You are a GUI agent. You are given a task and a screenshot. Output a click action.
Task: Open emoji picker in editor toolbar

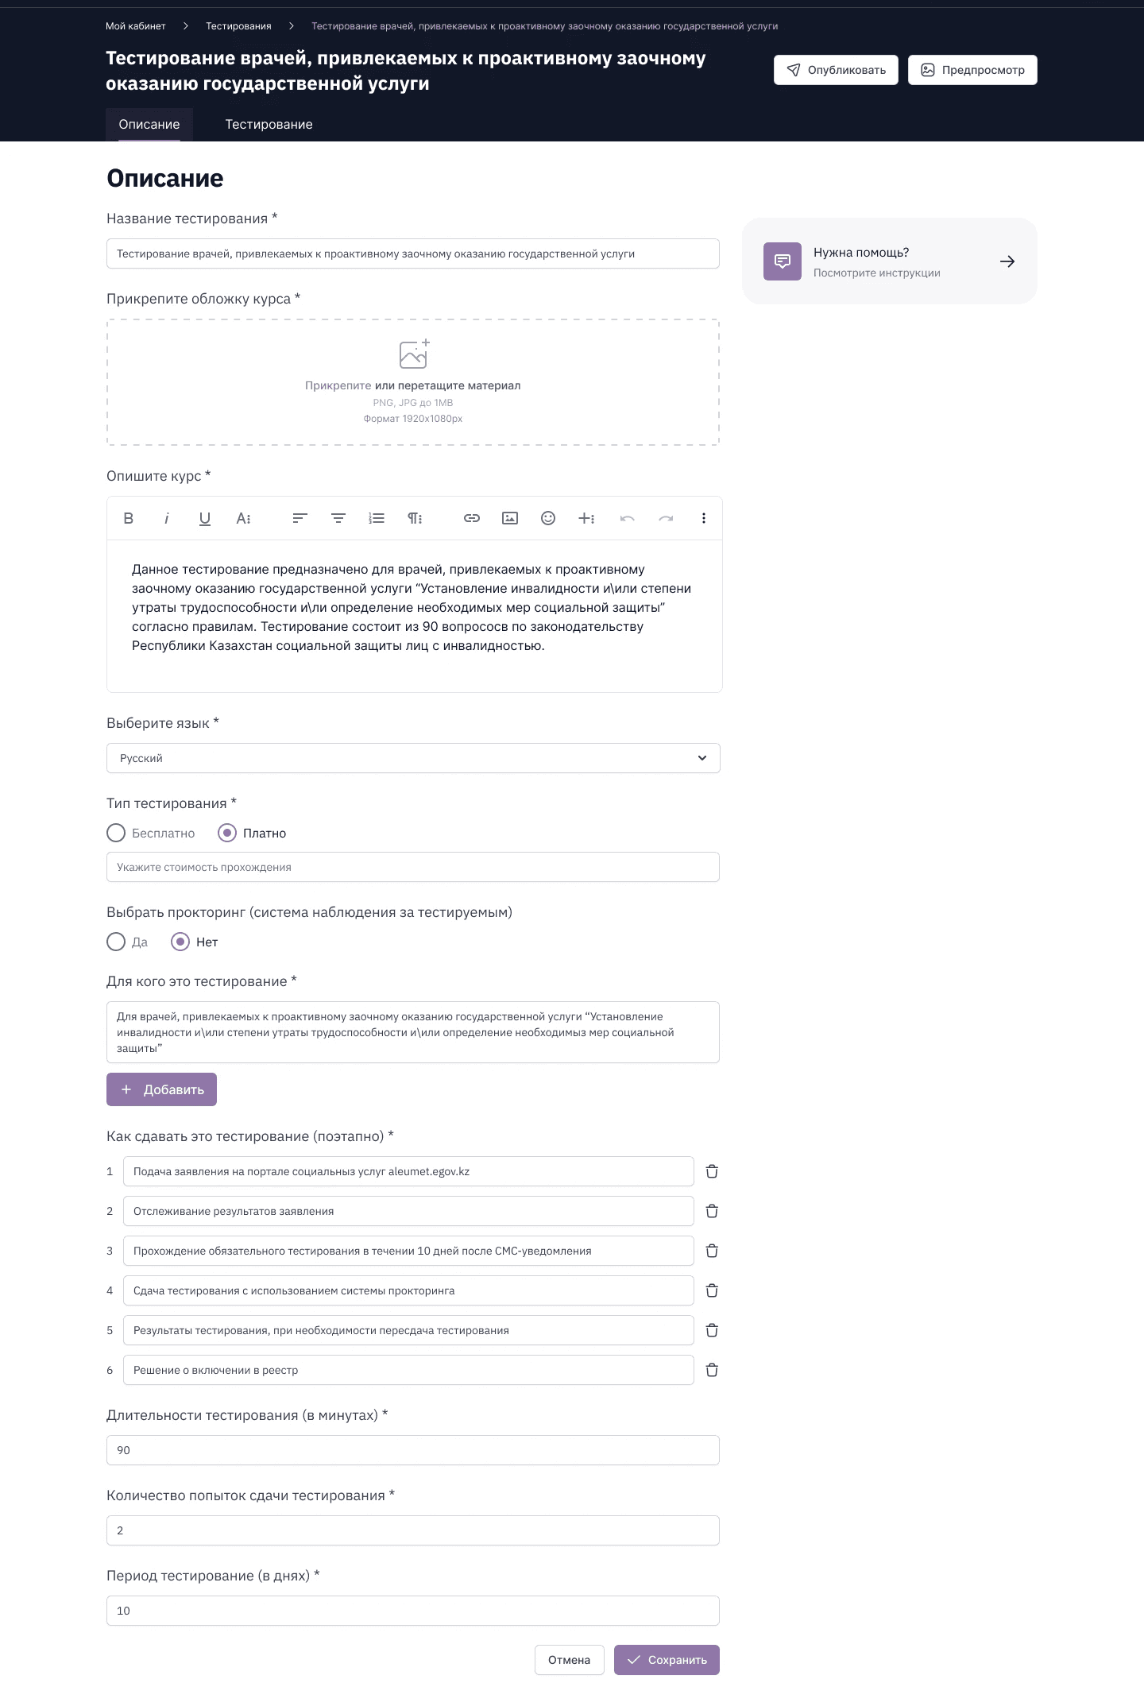[x=548, y=518]
